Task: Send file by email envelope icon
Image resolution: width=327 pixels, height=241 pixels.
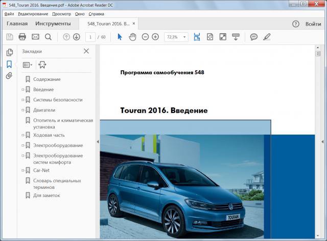Action: pyautogui.click(x=35, y=37)
